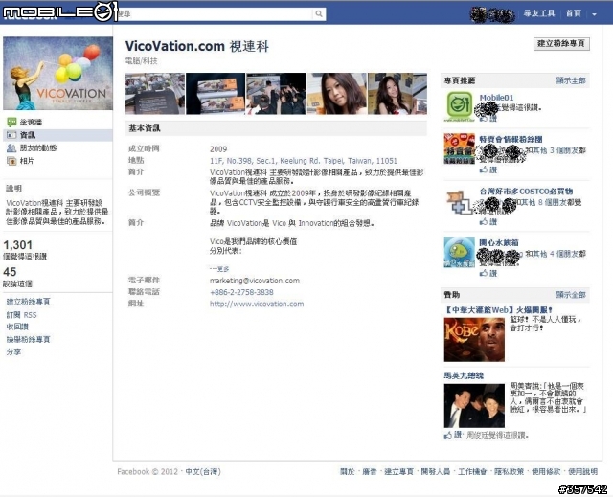
Task: Click sidebar 建立粉絲專頁 link
Action: (x=28, y=302)
